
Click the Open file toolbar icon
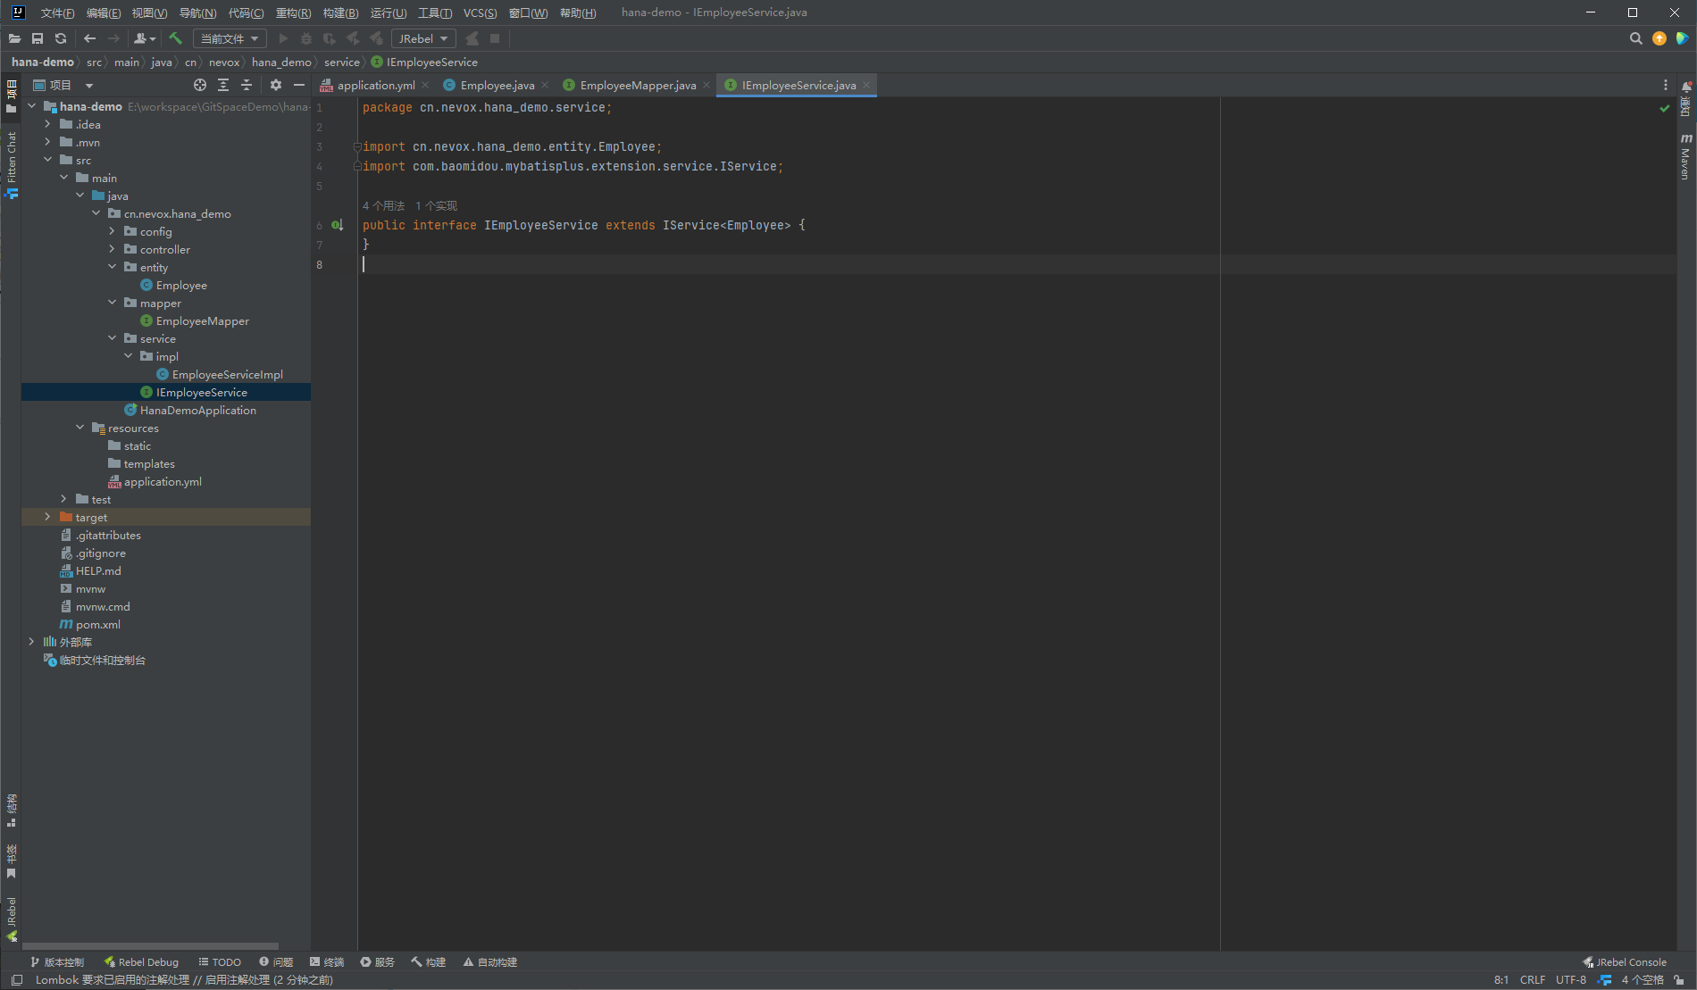coord(14,38)
